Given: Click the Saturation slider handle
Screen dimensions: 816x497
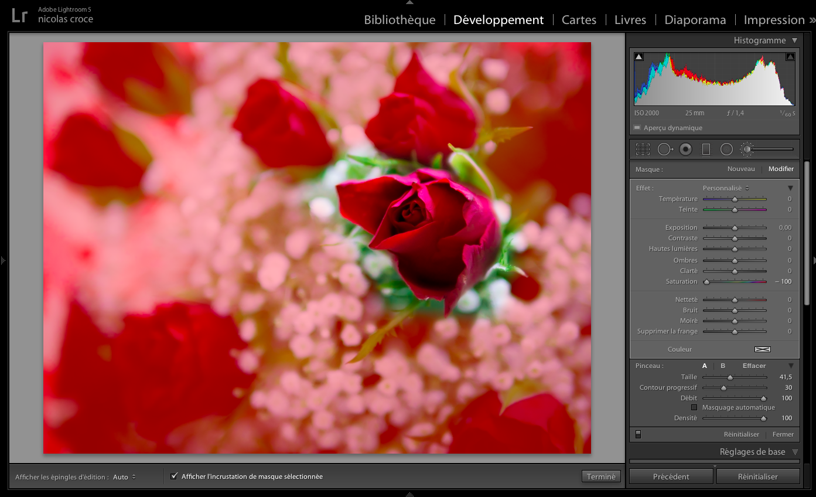Looking at the screenshot, I should [x=706, y=282].
